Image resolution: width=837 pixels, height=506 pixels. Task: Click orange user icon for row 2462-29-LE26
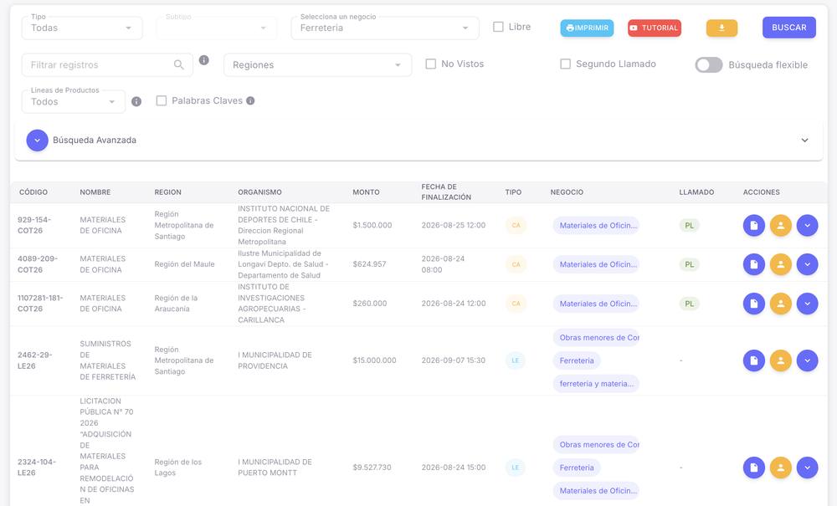[x=780, y=360]
